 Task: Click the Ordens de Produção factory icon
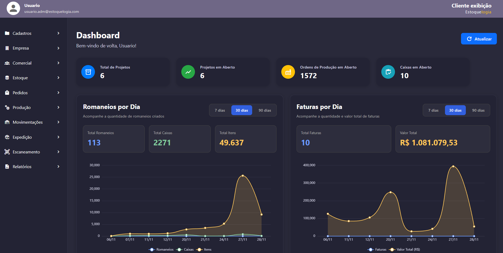(x=288, y=72)
